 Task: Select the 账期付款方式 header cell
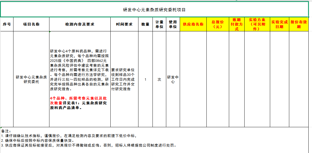tap(236, 24)
